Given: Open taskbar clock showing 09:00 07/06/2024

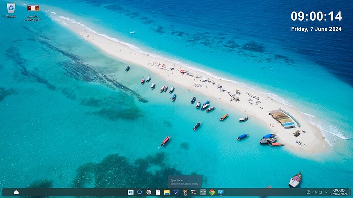Looking at the screenshot, I should [339, 192].
